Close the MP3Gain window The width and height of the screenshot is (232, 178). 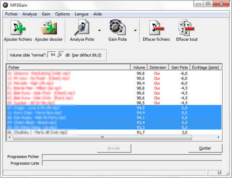(221, 4)
